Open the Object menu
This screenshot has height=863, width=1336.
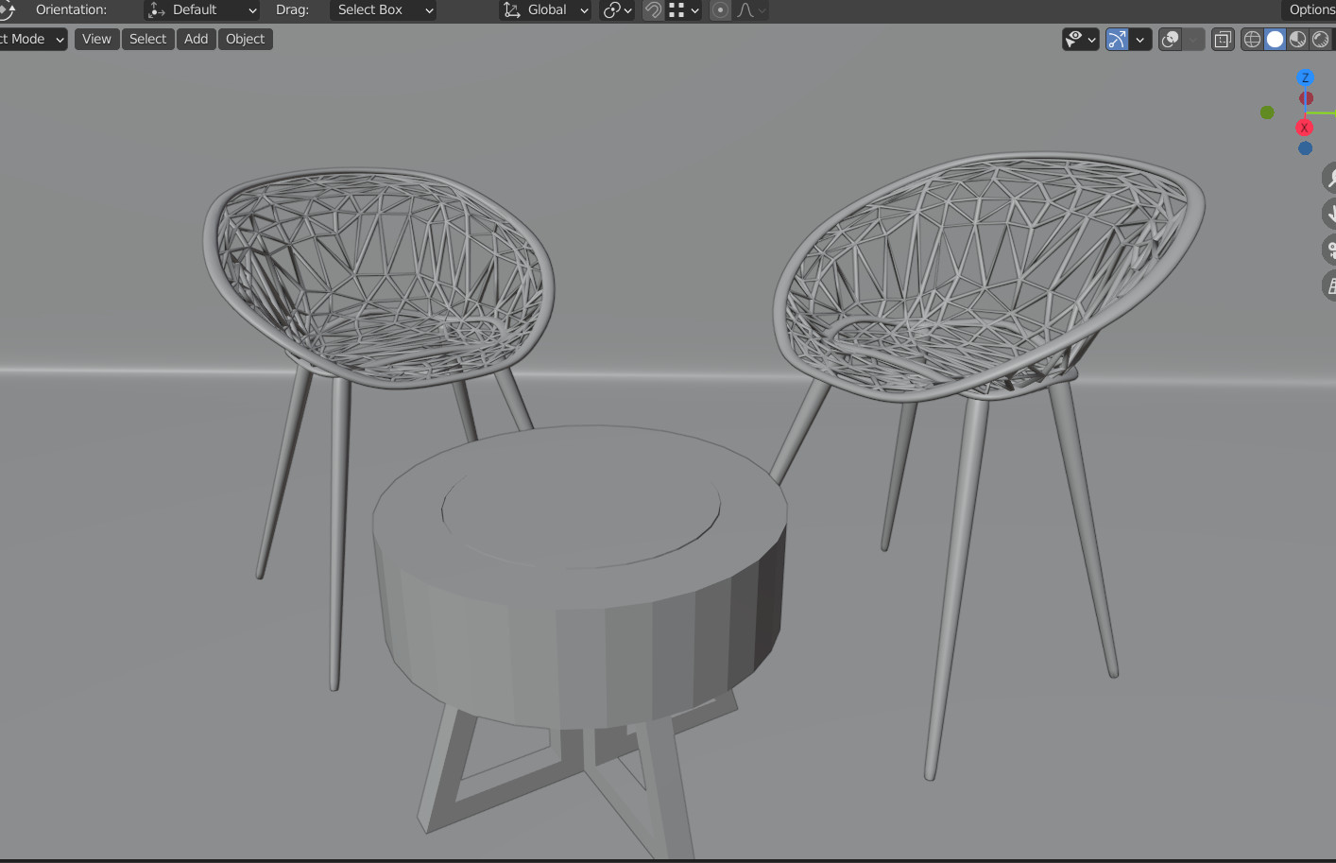(245, 39)
